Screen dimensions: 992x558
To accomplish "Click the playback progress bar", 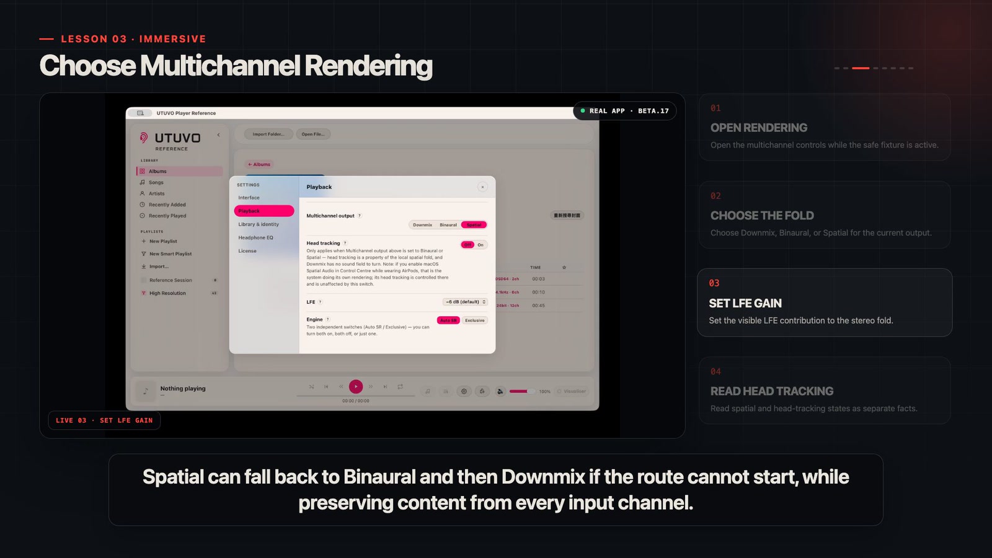I will 356,396.
